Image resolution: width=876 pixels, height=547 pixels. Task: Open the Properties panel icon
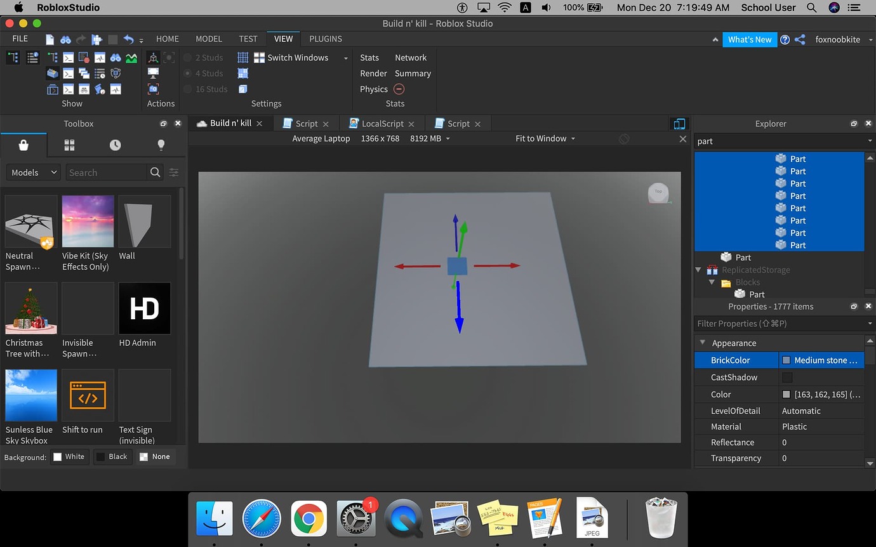[32, 57]
